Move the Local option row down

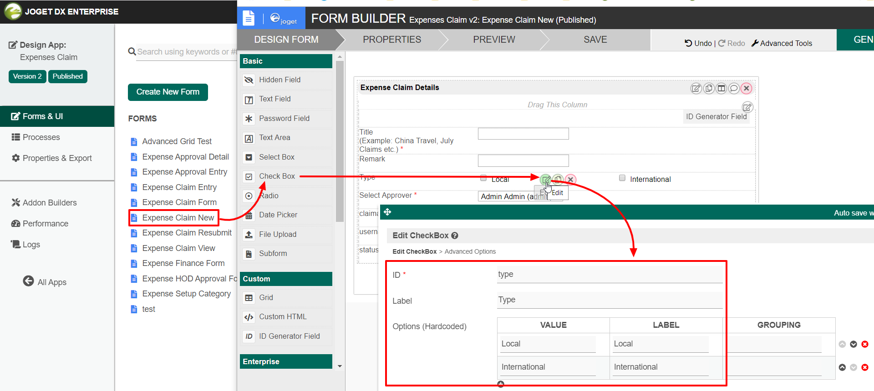pos(854,344)
